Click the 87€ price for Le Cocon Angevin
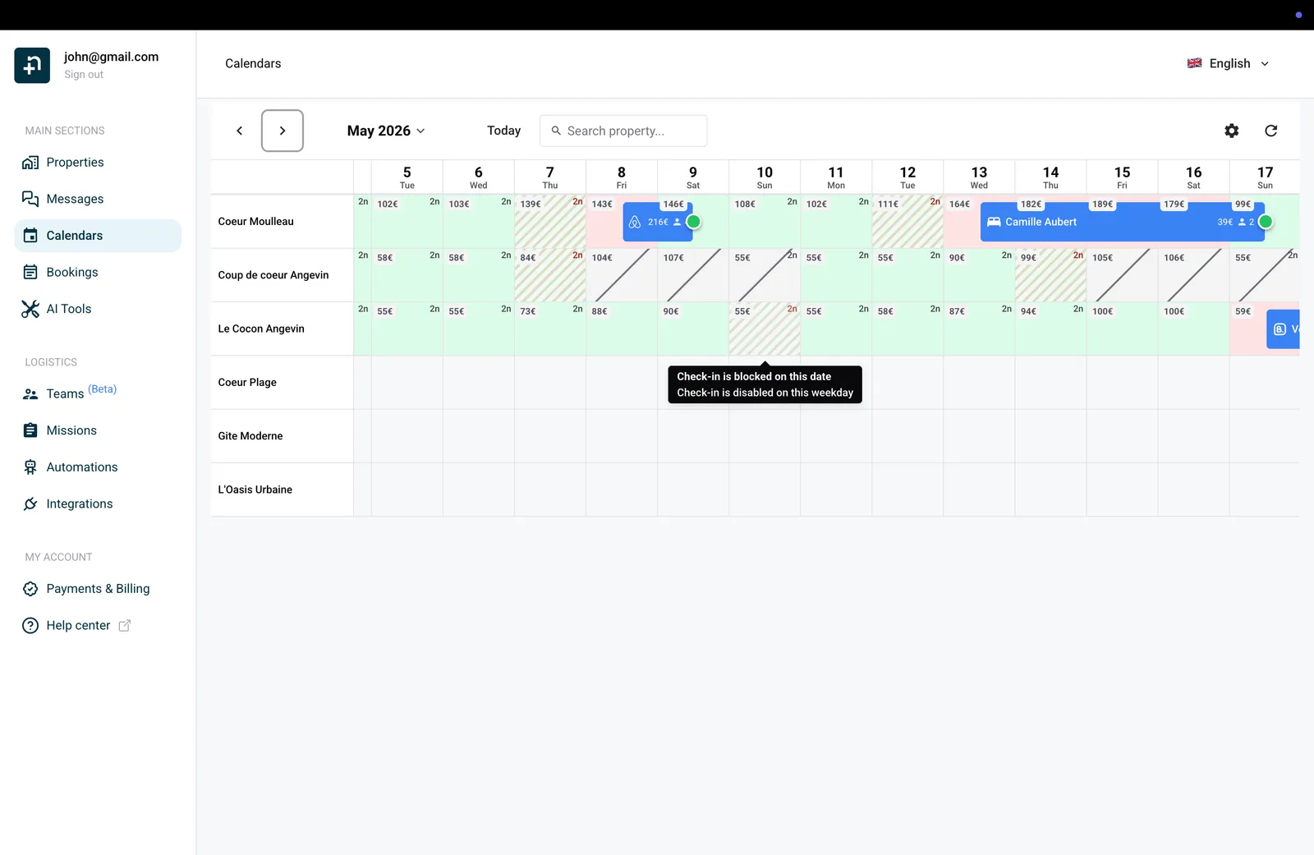The height and width of the screenshot is (855, 1314). coord(957,311)
